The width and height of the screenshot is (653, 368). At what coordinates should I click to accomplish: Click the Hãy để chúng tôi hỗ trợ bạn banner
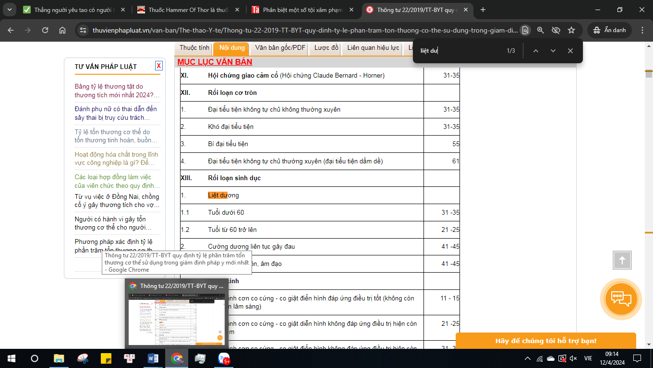pos(545,341)
